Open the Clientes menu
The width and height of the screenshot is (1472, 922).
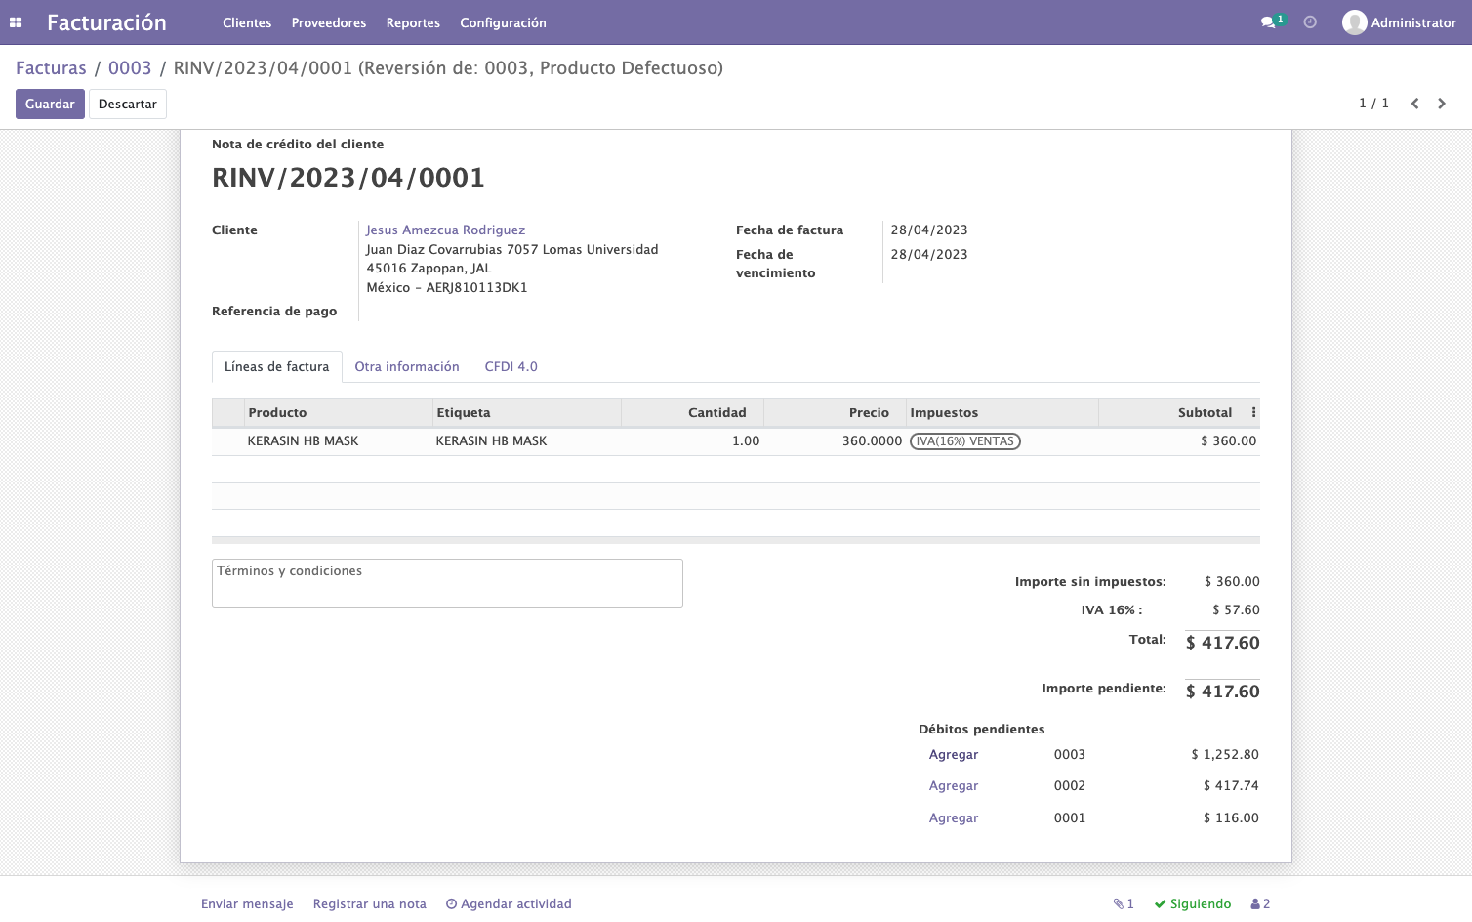247,22
